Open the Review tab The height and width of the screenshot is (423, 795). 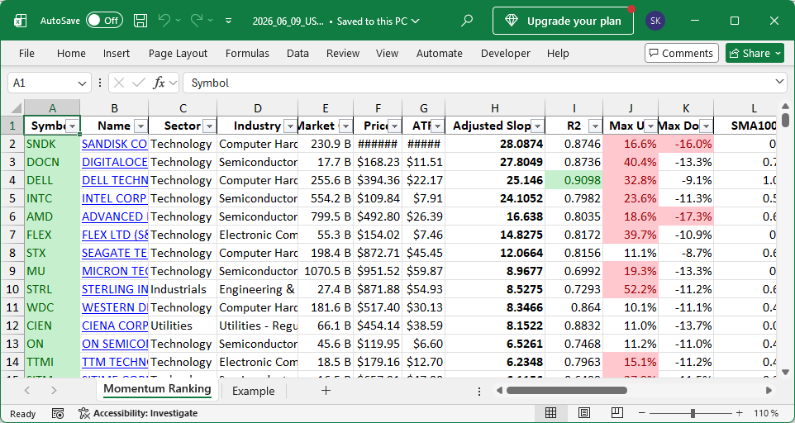[343, 53]
